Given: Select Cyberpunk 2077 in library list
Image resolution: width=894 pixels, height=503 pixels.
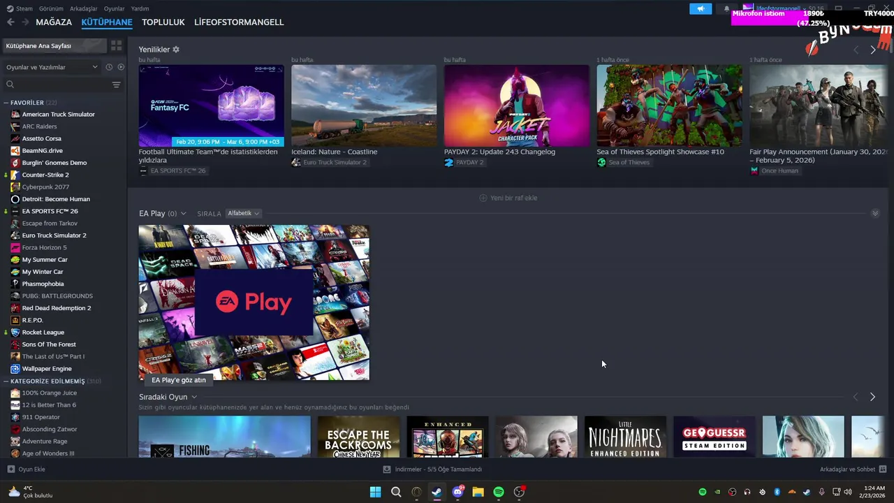Looking at the screenshot, I should tap(45, 187).
